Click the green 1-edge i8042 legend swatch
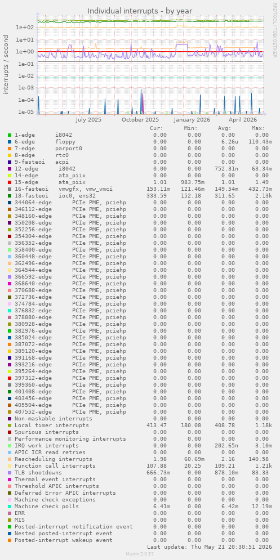The width and height of the screenshot is (280, 560). click(10, 135)
